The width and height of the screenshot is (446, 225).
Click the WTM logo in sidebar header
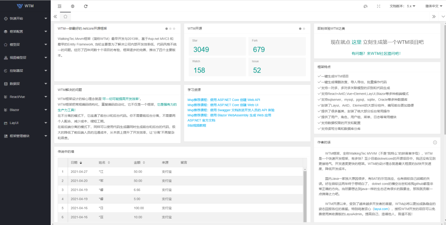point(25,6)
